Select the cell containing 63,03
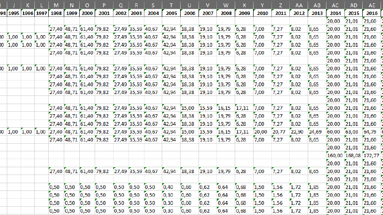 [354, 132]
